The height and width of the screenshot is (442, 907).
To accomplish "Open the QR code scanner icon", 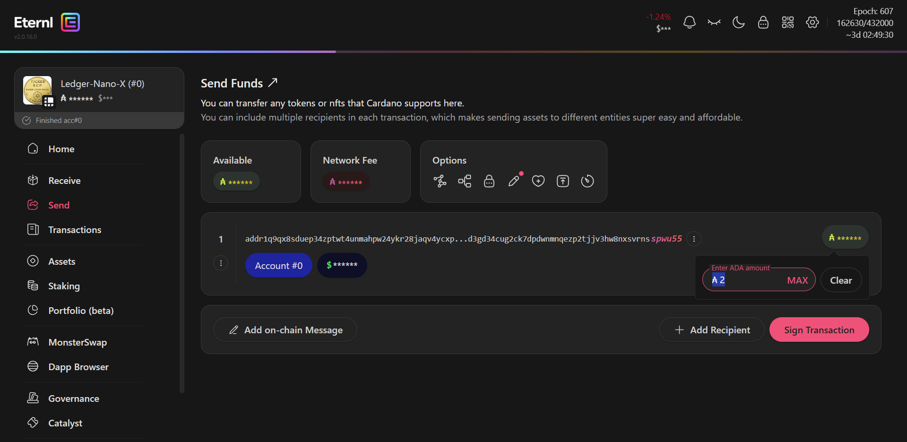I will [787, 22].
